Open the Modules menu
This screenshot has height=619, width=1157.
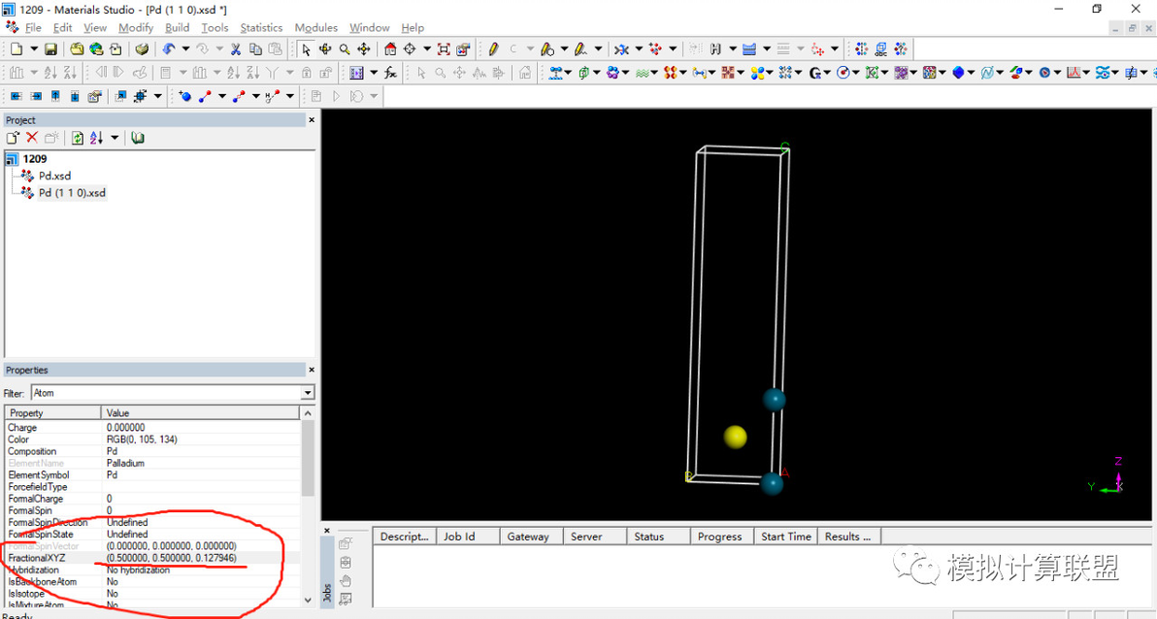click(x=315, y=28)
